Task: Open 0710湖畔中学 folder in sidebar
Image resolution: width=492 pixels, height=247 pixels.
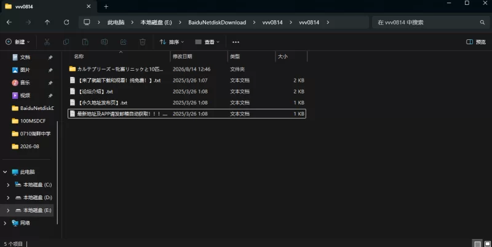Action: pos(31,133)
